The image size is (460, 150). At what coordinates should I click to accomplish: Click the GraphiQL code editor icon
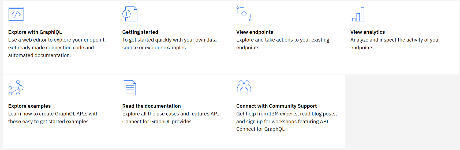pos(16,14)
